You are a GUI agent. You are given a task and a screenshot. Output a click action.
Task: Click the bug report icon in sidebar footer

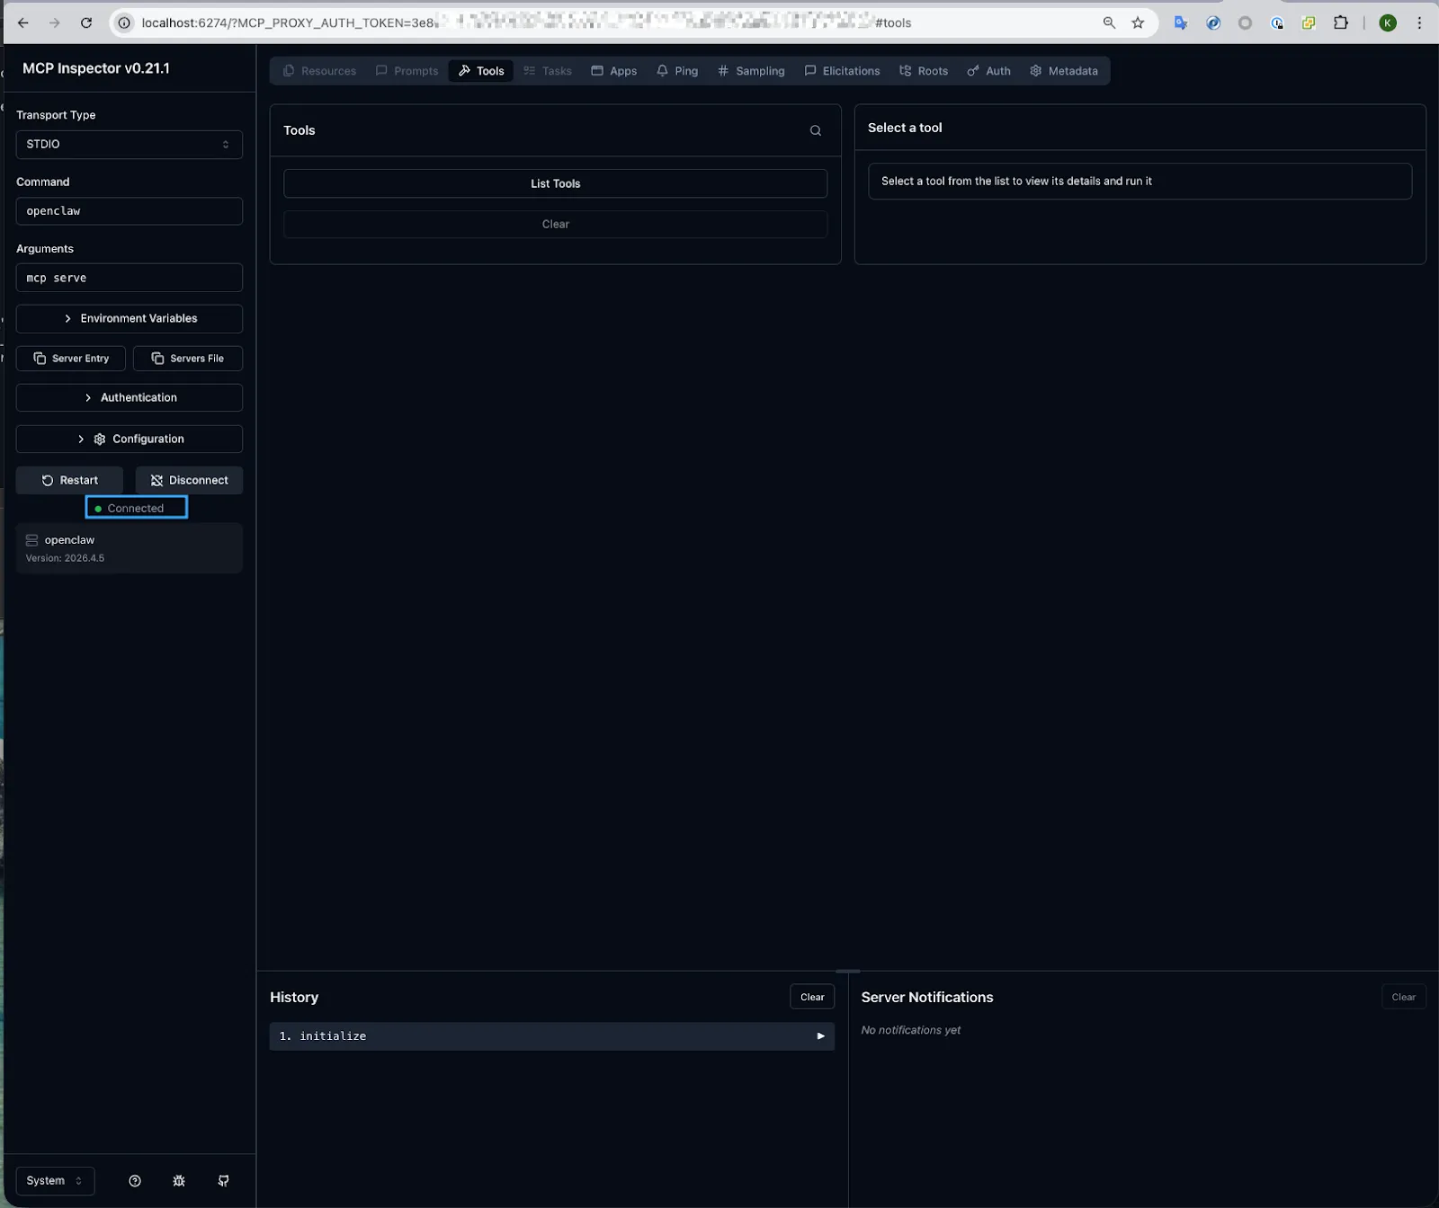click(x=179, y=1181)
